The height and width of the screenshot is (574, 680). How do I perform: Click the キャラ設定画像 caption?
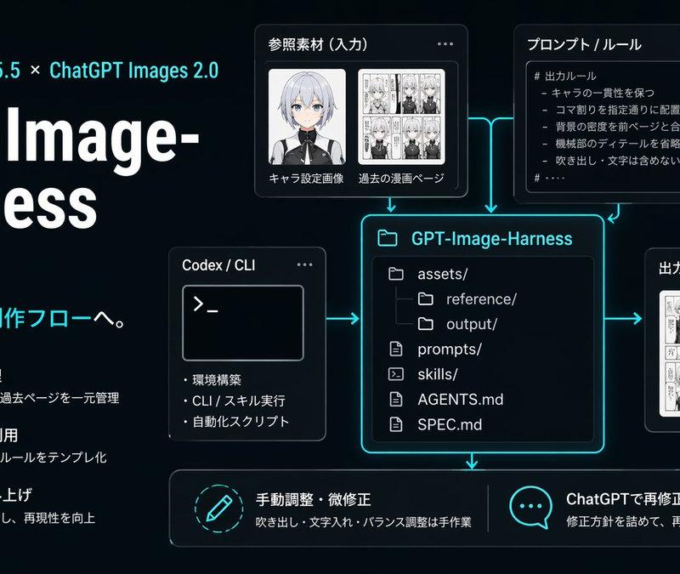click(306, 179)
